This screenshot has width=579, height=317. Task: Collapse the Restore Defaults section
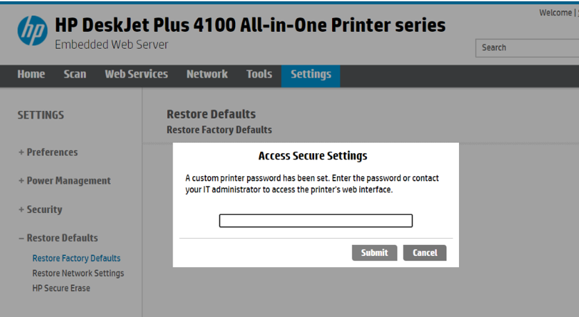click(58, 238)
